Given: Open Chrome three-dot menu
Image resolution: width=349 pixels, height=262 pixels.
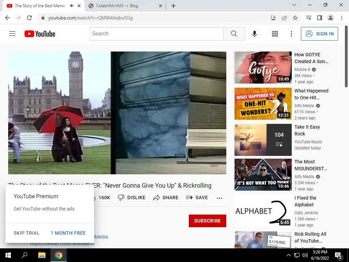Looking at the screenshot, I should pos(342,18).
